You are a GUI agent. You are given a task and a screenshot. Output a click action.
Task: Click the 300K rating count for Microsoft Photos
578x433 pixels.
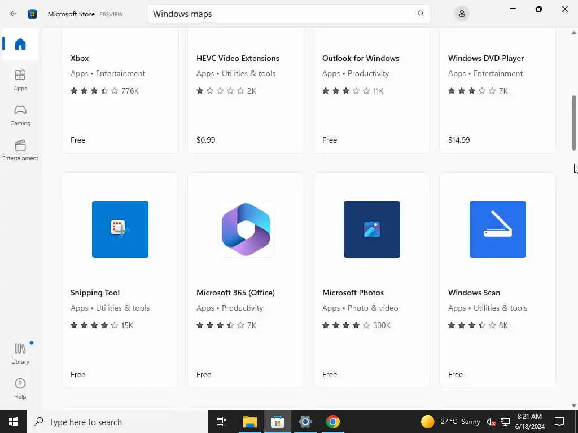coord(382,325)
